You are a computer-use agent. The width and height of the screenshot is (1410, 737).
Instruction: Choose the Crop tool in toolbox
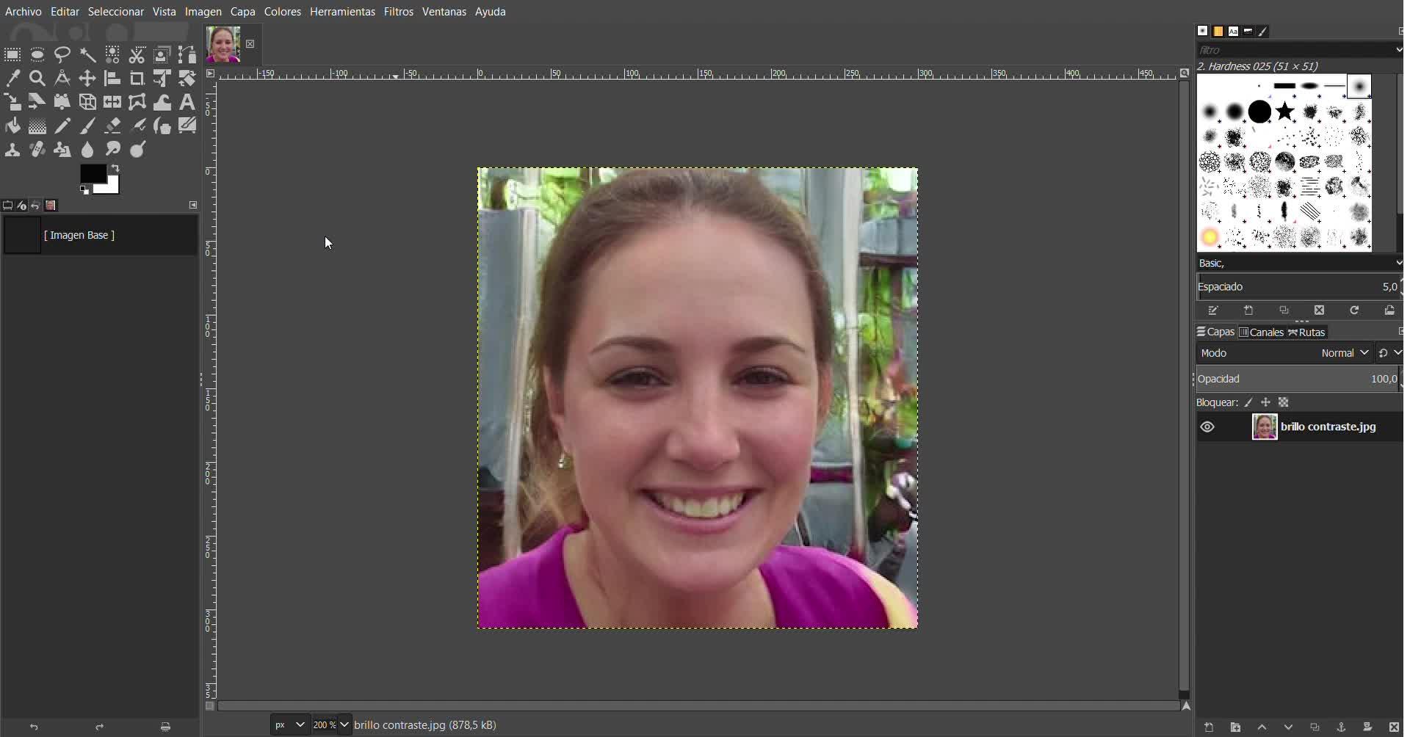coord(137,79)
